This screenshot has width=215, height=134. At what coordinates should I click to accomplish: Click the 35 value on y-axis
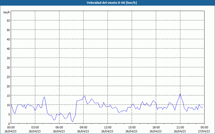pos(8,58)
